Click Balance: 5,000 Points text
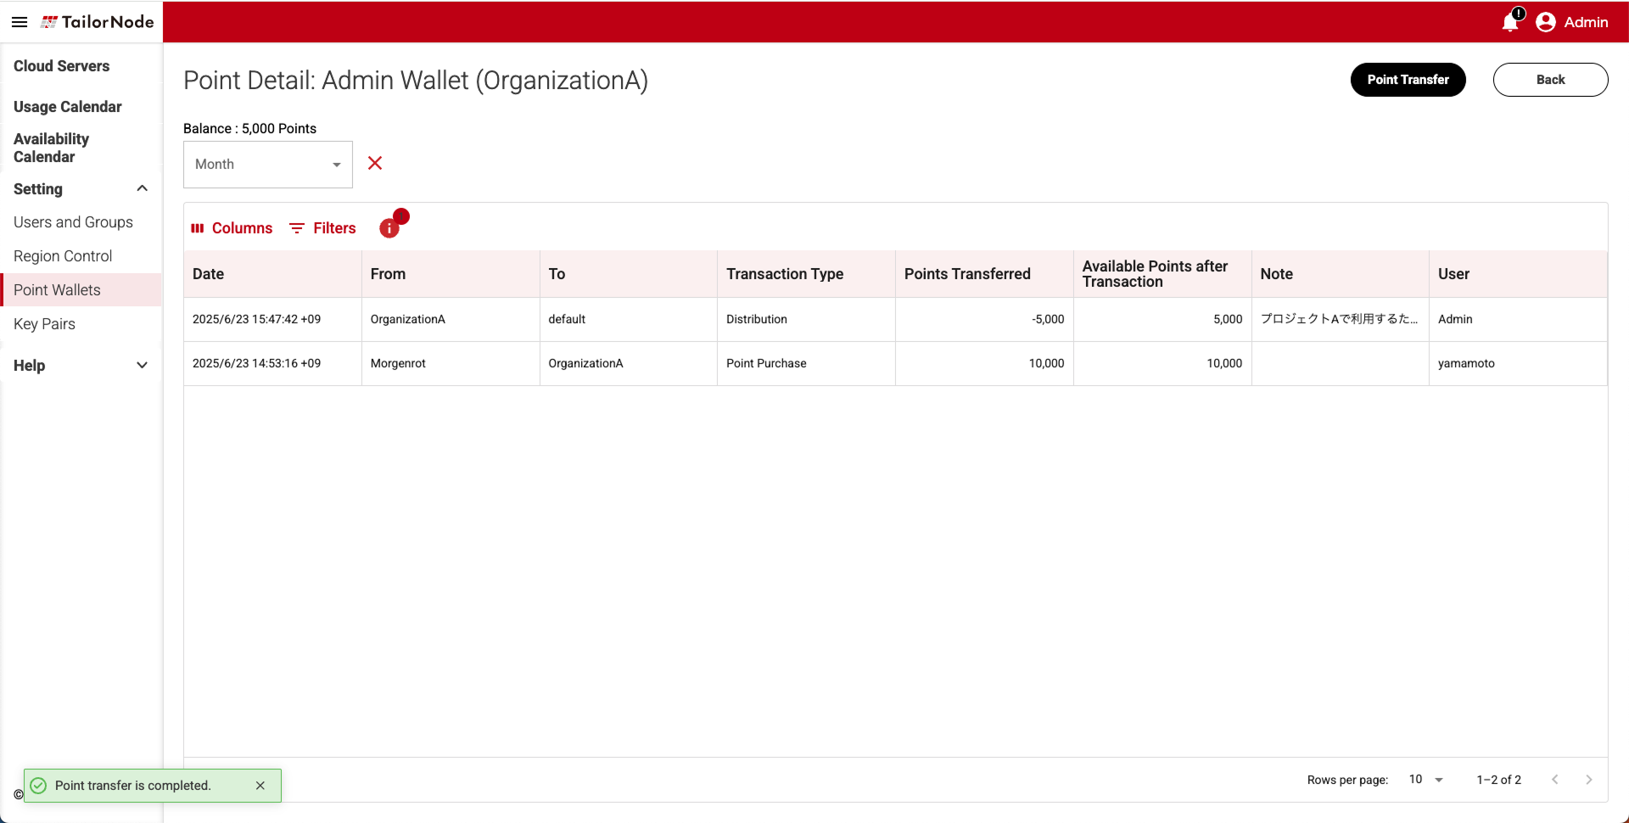1629x823 pixels. [249, 129]
